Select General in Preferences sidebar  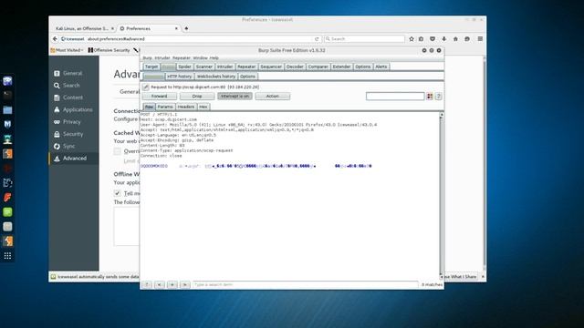[74, 73]
